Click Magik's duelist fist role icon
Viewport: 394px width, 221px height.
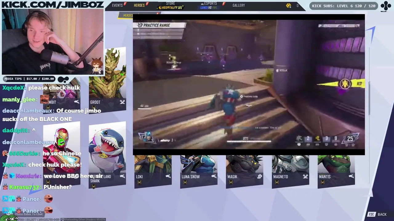(x=259, y=176)
